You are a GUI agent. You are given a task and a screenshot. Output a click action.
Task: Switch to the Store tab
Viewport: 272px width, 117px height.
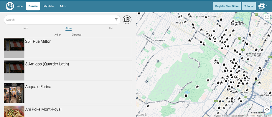point(68,29)
